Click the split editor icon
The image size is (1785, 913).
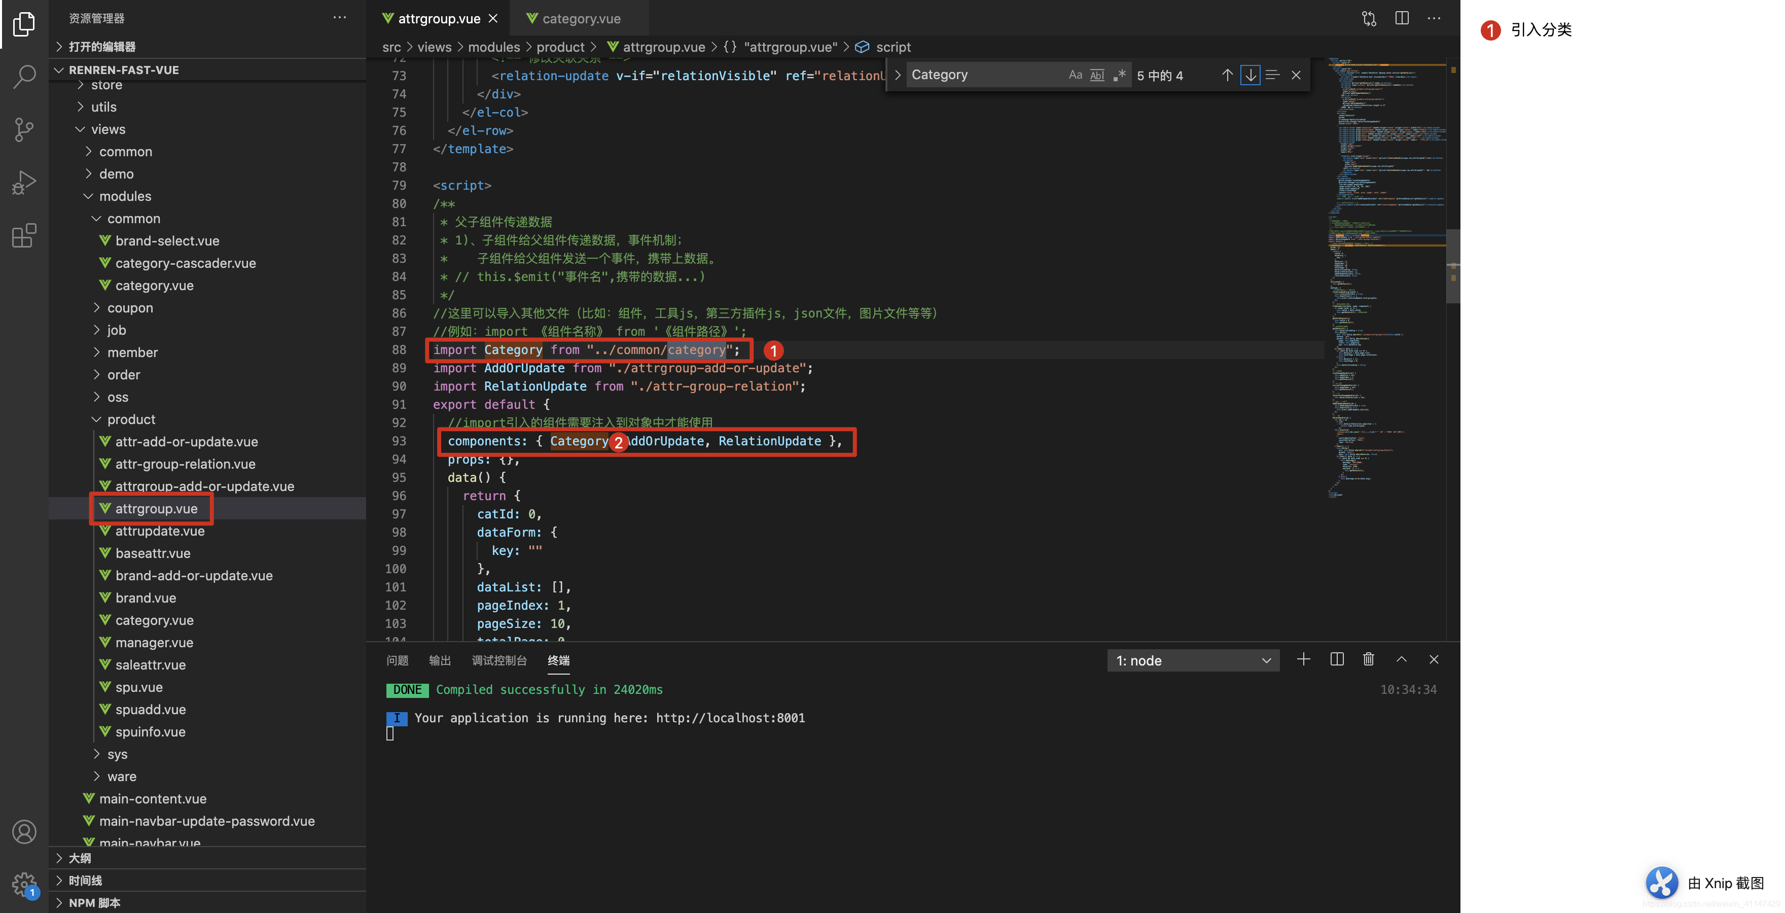[1401, 19]
